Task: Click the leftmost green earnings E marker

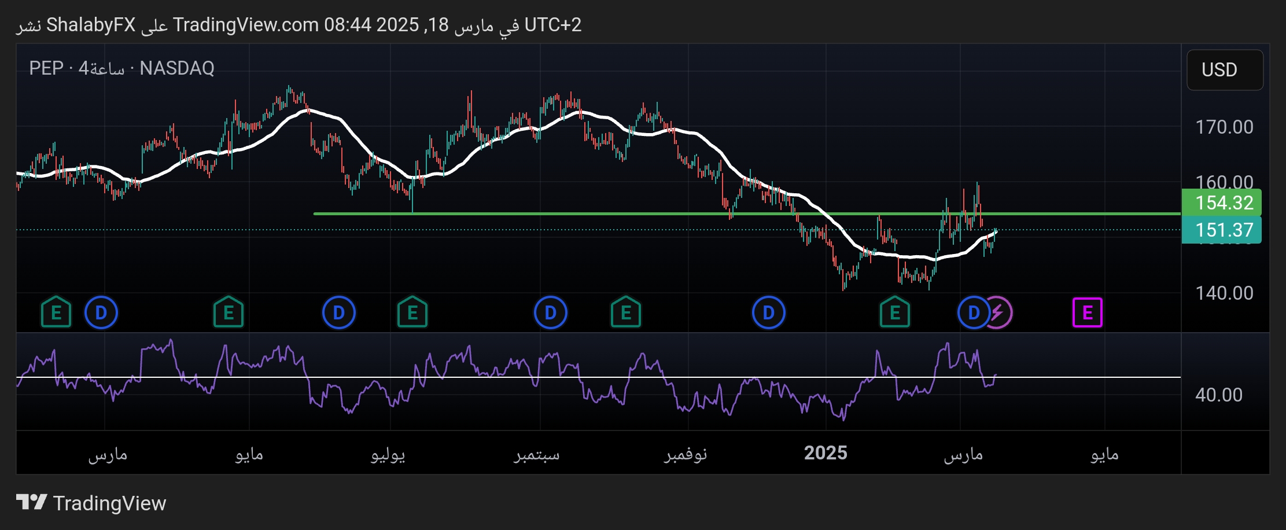Action: tap(56, 313)
